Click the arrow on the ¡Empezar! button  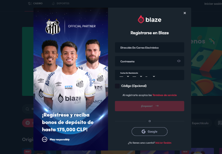point(157,106)
